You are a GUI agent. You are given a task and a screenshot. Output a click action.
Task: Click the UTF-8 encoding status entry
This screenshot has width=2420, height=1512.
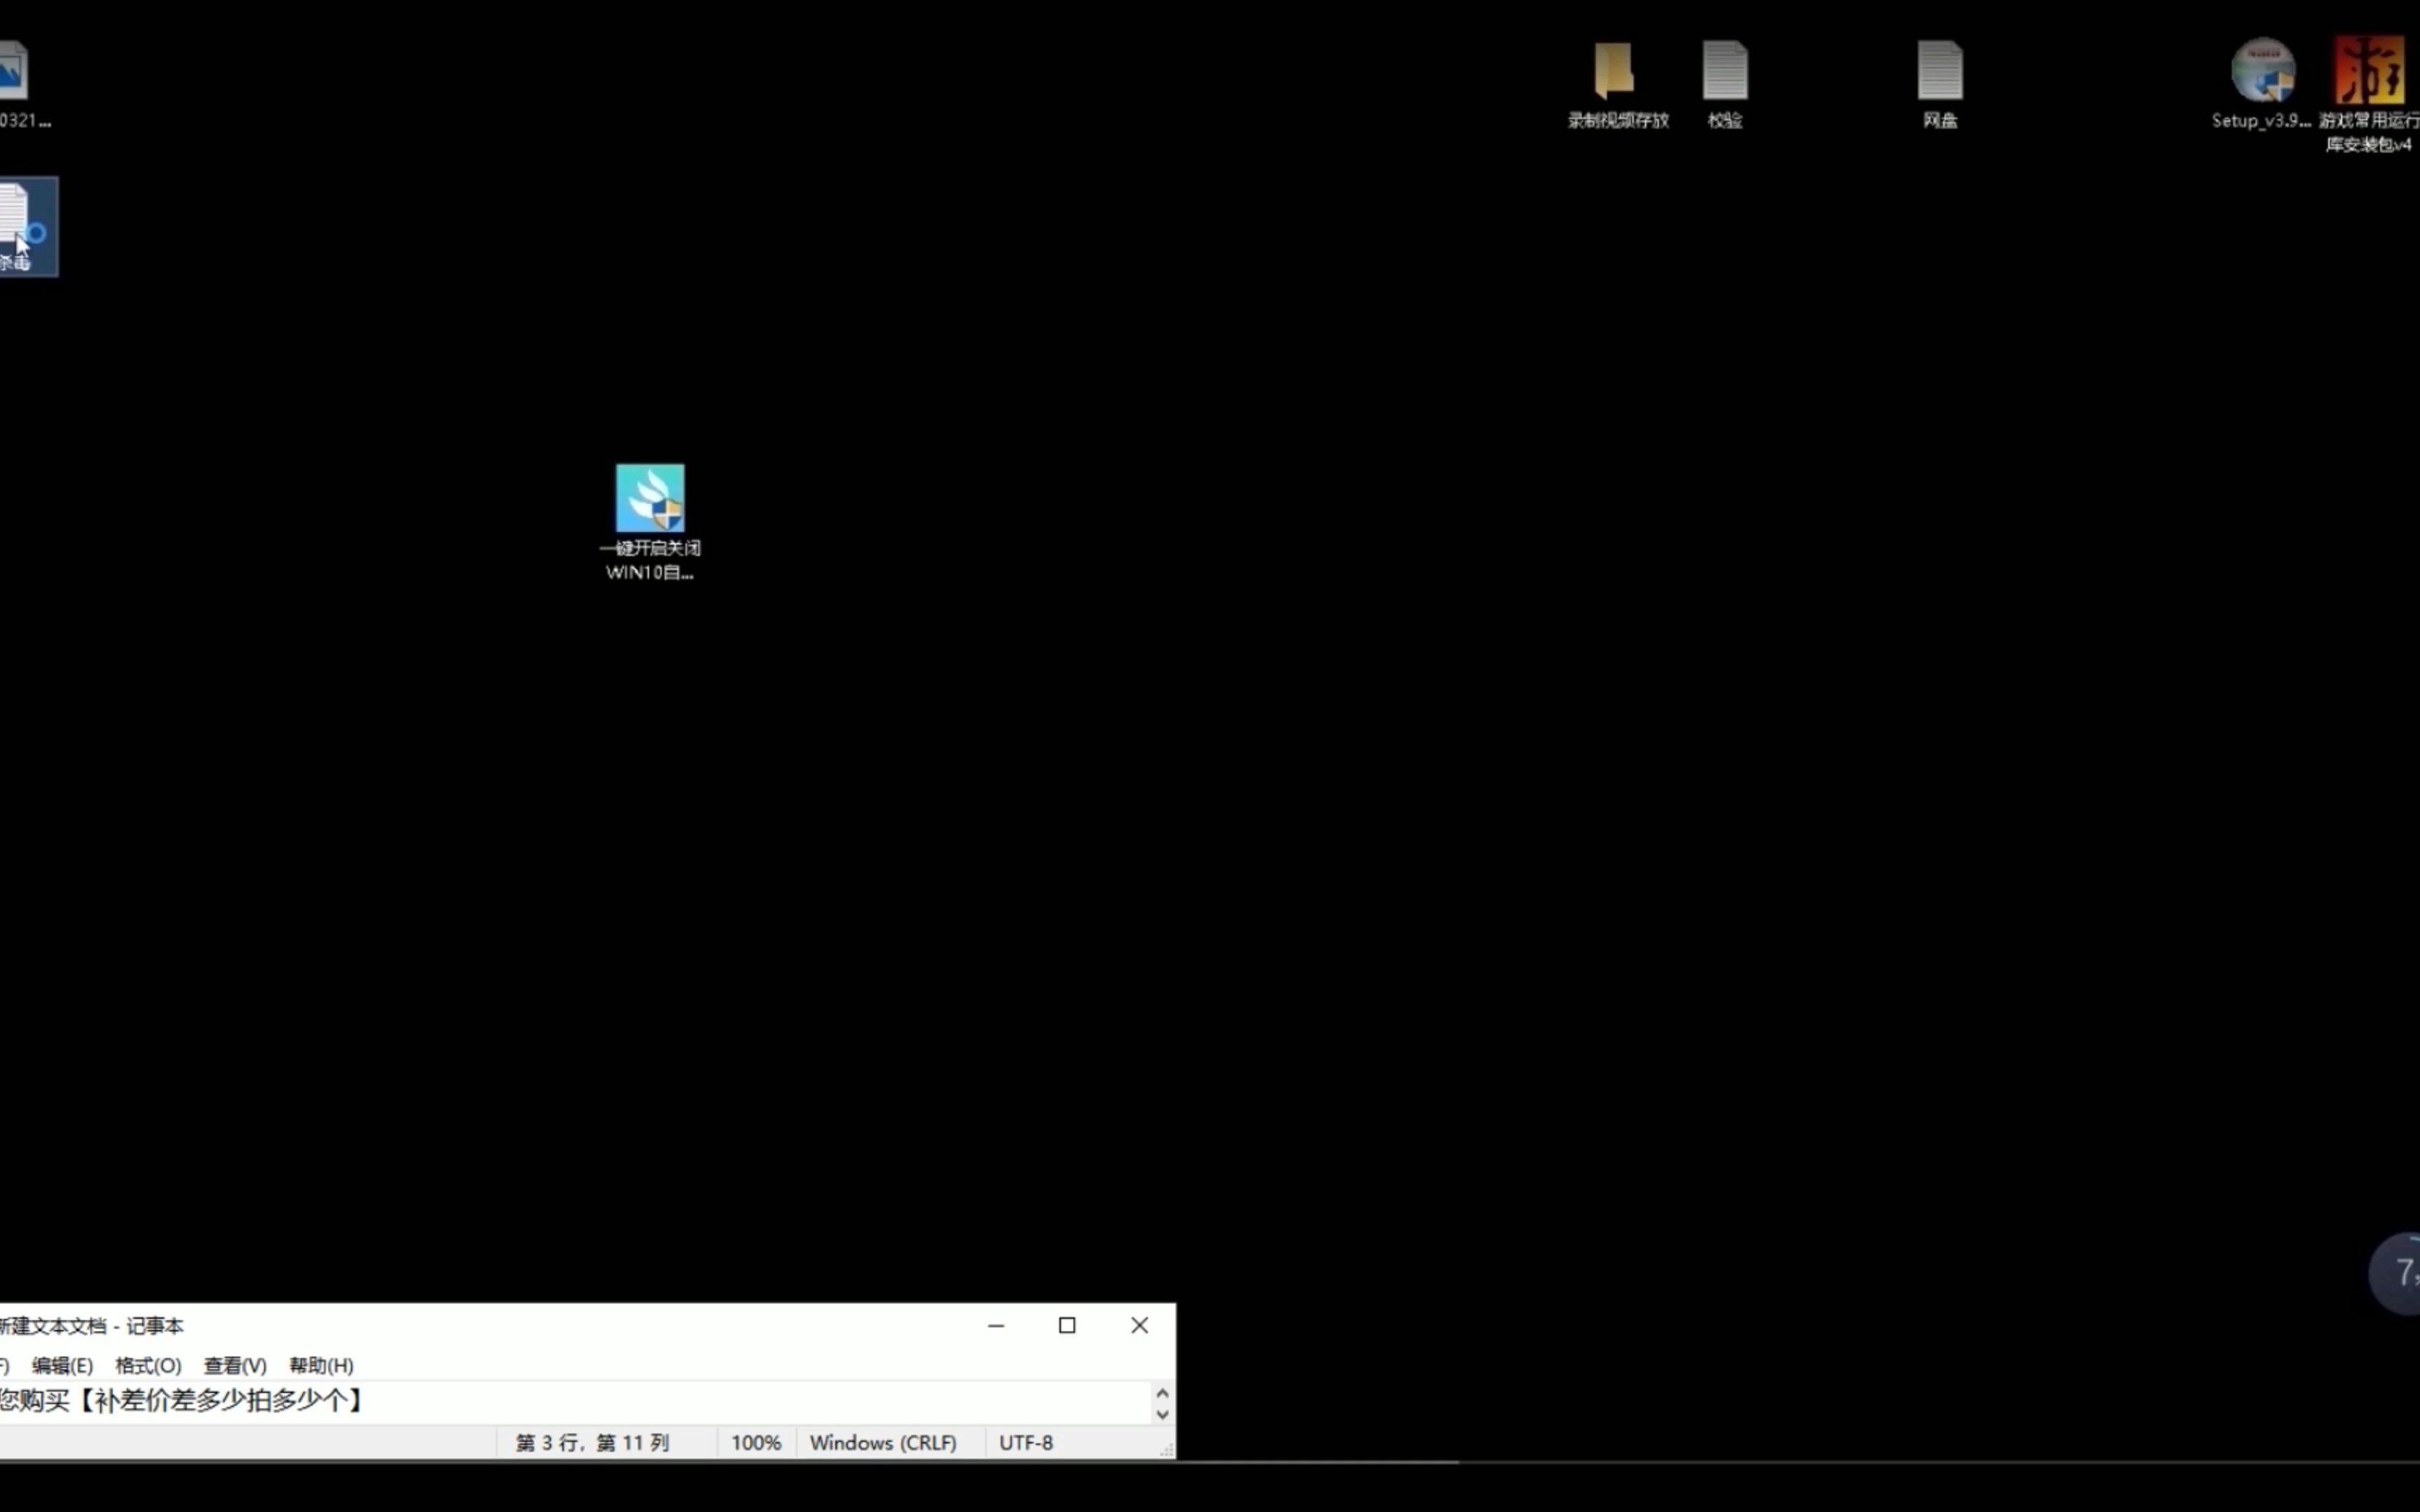point(1026,1443)
